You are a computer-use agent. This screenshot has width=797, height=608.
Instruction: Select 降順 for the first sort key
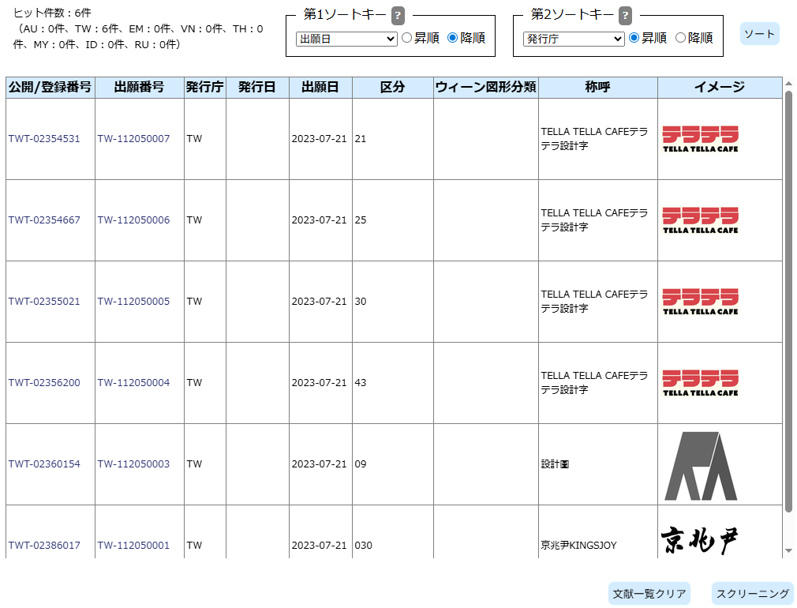(x=453, y=38)
